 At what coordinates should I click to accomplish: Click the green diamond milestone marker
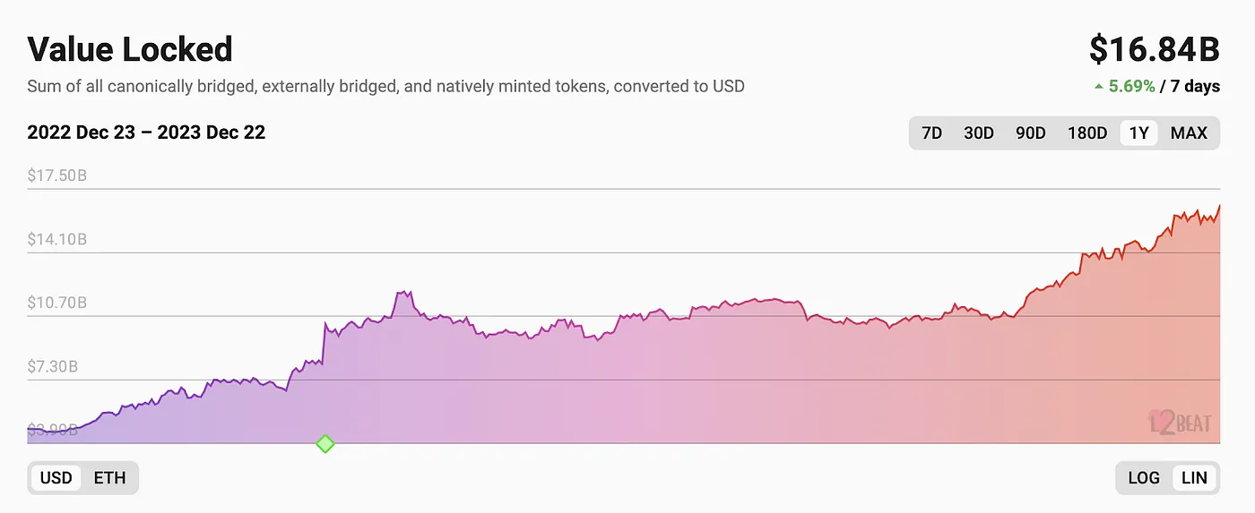[x=325, y=443]
